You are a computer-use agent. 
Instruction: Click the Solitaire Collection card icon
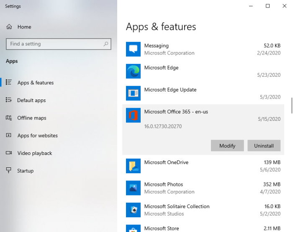click(133, 210)
